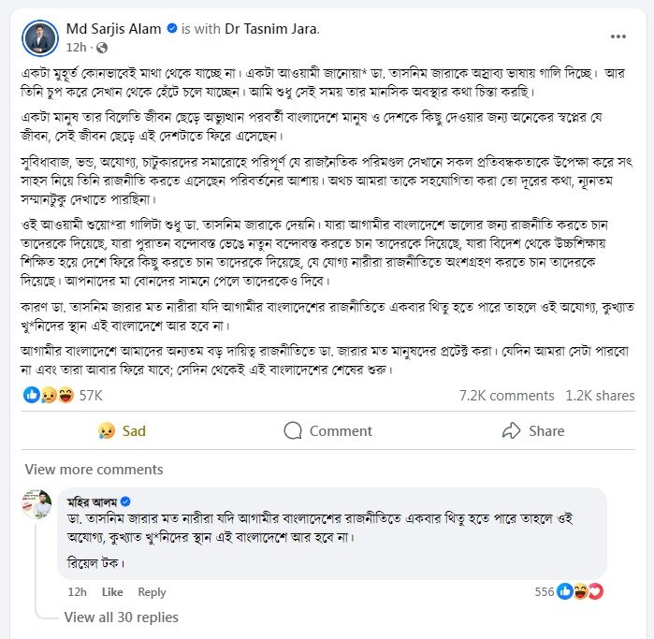Click the speech bubble Comment icon
654x639 pixels.
[293, 431]
